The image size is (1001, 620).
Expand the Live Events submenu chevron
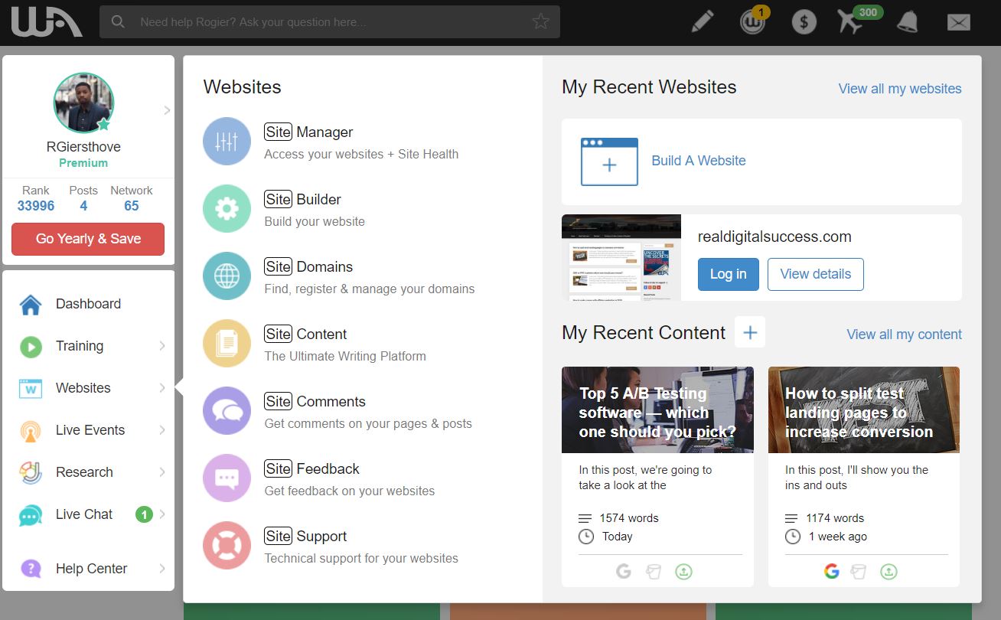pos(162,430)
